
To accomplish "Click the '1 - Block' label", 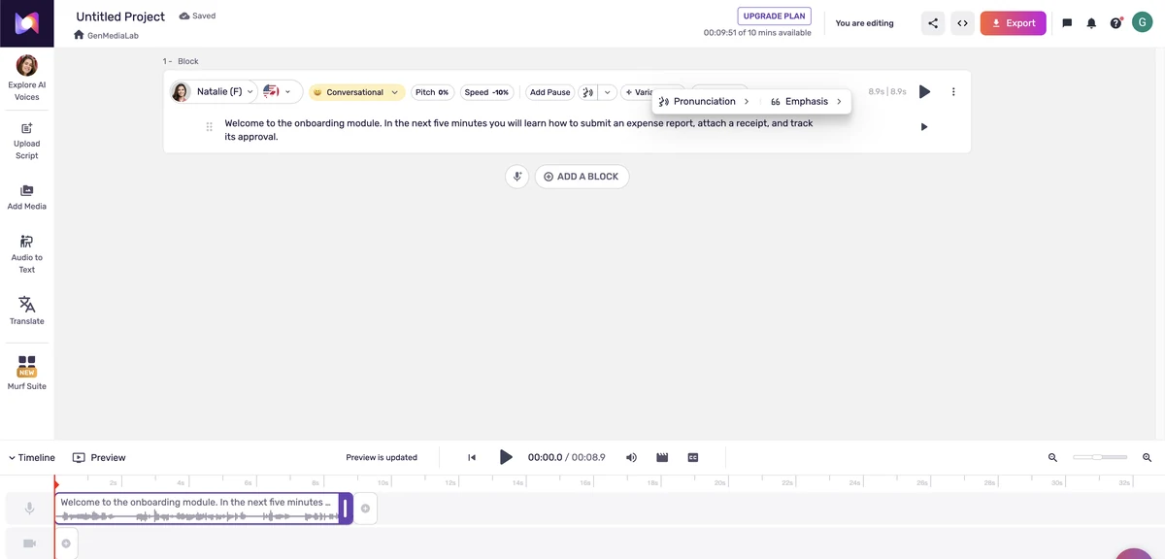I will (181, 61).
